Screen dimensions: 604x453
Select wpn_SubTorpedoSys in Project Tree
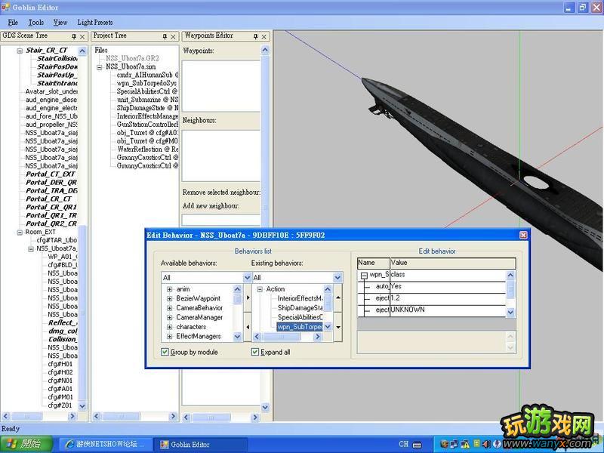(x=147, y=83)
